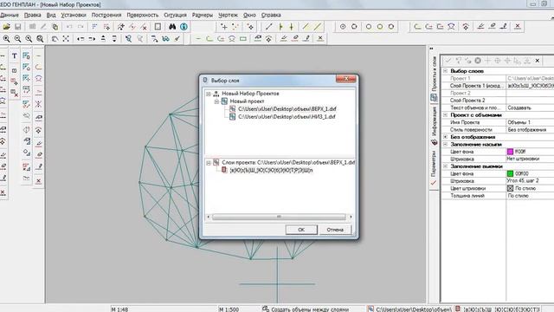Viewport: 554px width, 312px height.
Task: Open the Данные menu
Action: coord(10,16)
